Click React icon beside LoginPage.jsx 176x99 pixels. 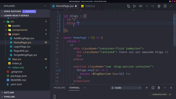pos(11,47)
